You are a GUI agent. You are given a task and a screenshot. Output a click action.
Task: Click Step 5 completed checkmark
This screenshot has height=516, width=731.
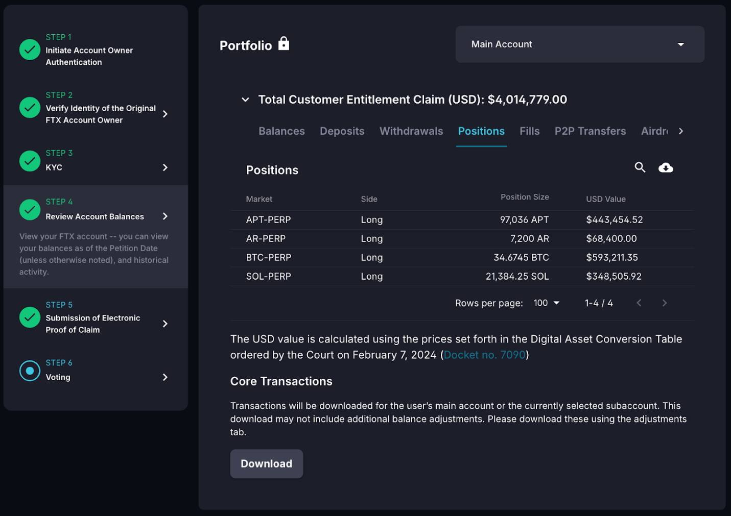coord(30,317)
